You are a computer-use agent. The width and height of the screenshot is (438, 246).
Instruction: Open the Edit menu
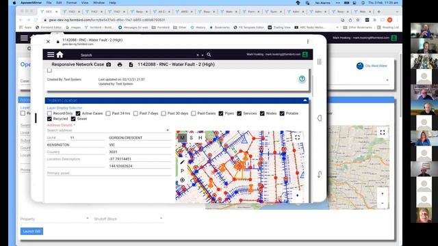59,3
